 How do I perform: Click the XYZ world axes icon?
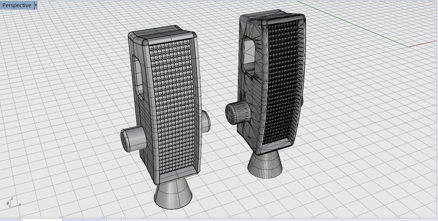point(14,202)
